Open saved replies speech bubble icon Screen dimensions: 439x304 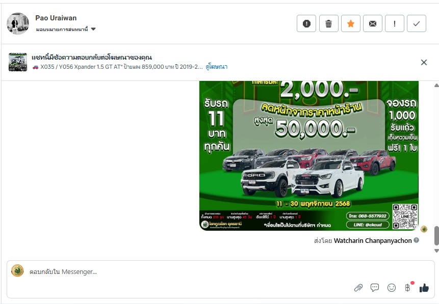(x=375, y=288)
